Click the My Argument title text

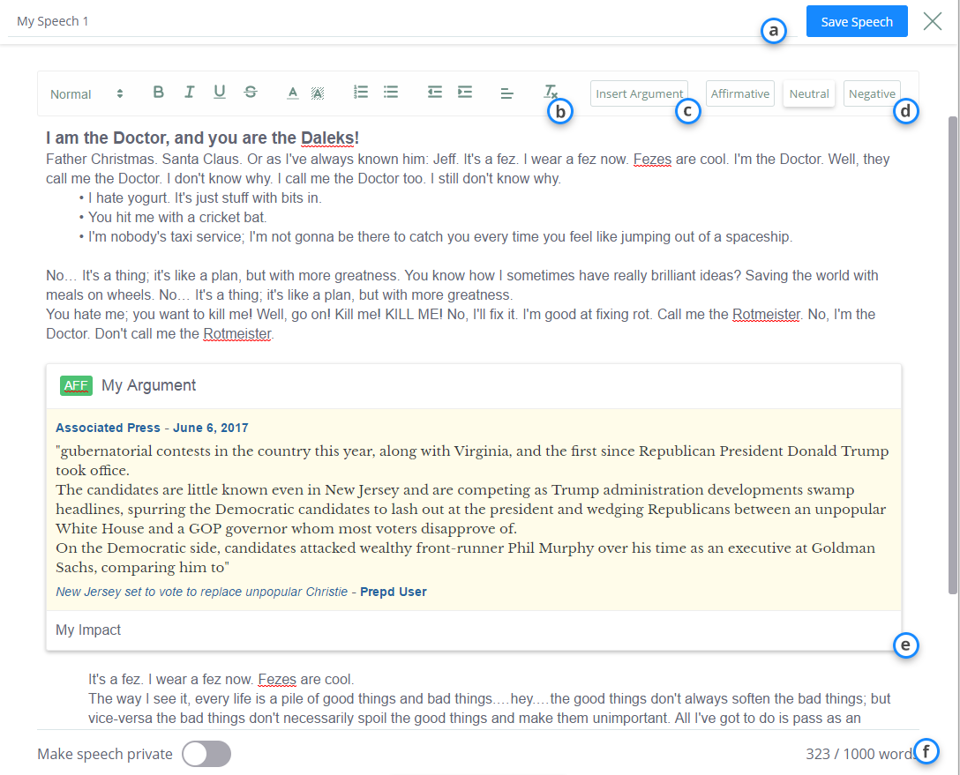[x=149, y=385]
